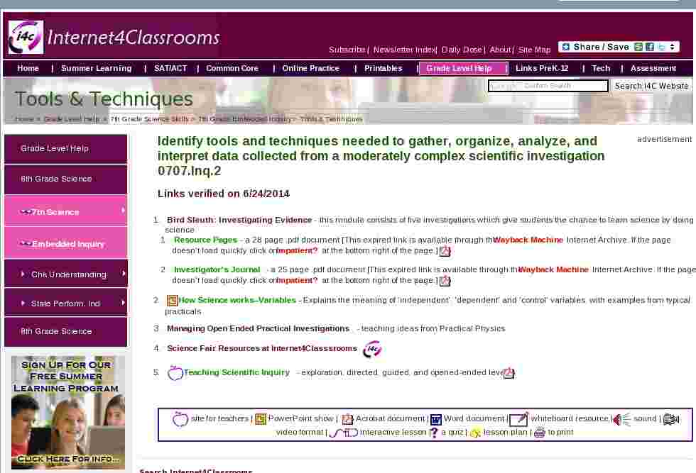Click the Wayback Machine link in Resource Pages entry
The width and height of the screenshot is (696, 473).
(528, 240)
